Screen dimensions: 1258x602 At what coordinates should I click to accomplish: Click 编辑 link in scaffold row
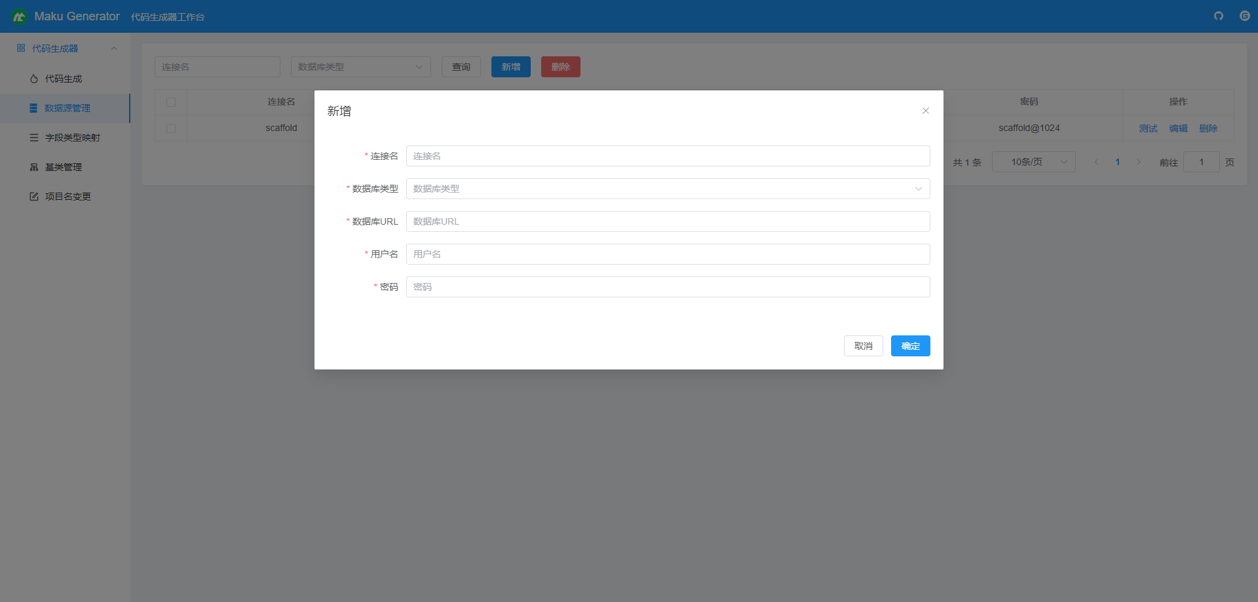(x=1178, y=128)
